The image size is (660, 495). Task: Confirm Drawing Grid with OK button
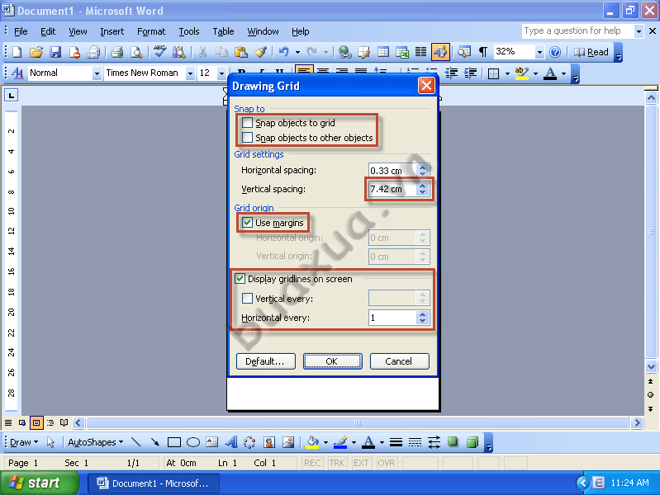[332, 361]
